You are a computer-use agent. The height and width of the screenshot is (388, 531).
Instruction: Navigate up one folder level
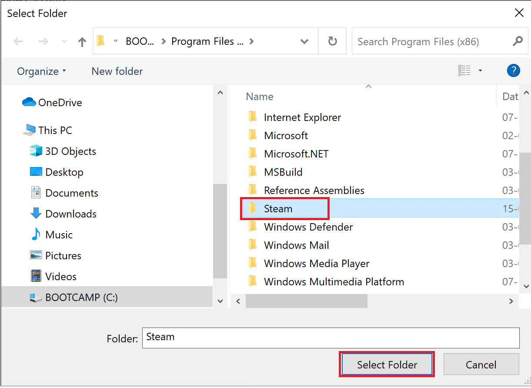pyautogui.click(x=82, y=41)
